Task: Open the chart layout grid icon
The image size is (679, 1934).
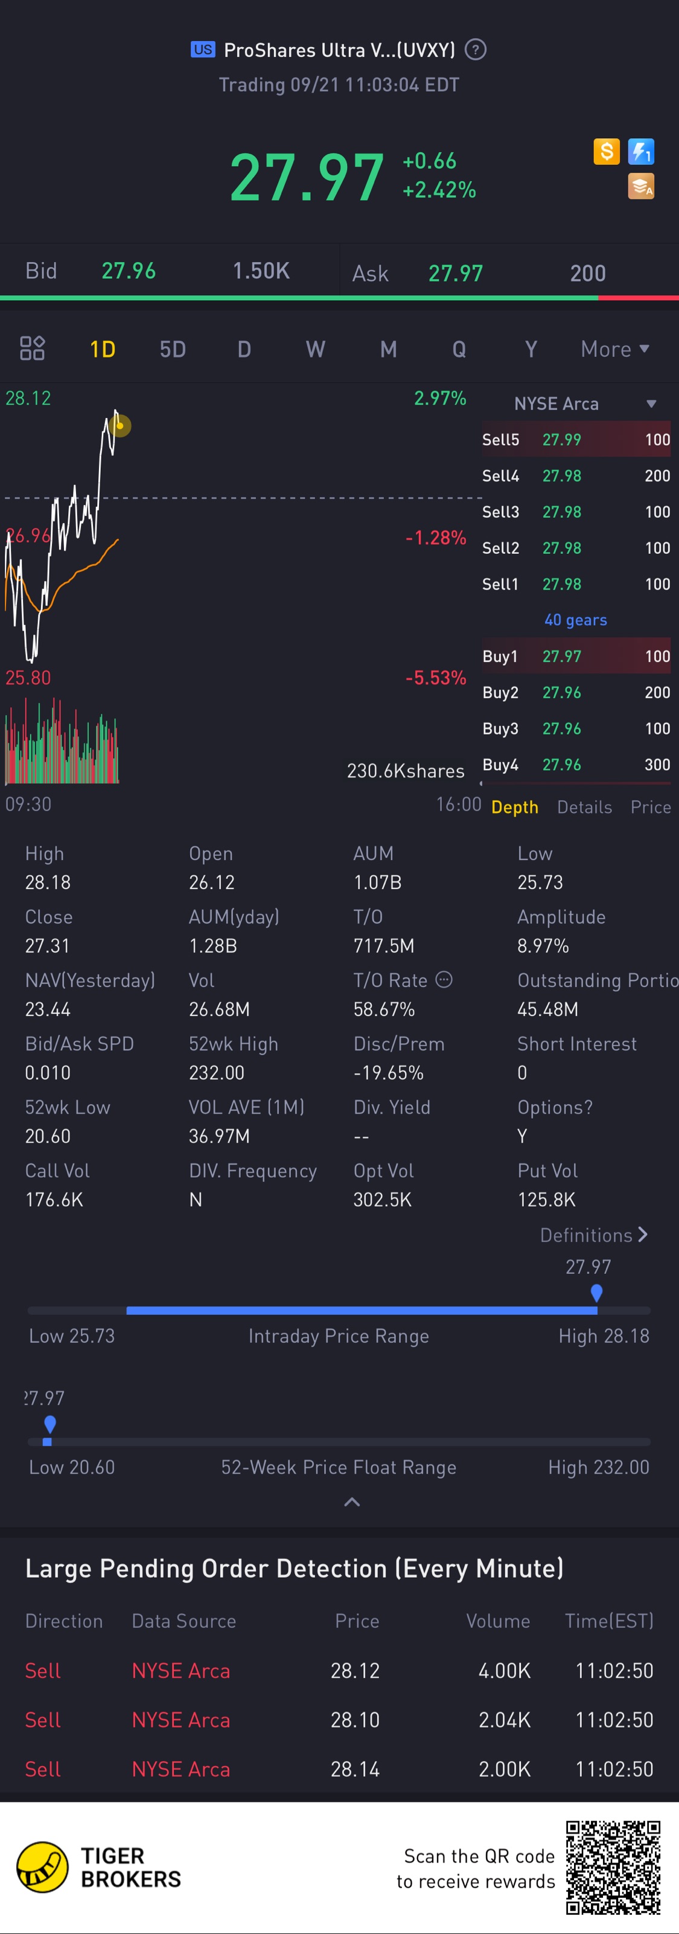Action: point(32,349)
